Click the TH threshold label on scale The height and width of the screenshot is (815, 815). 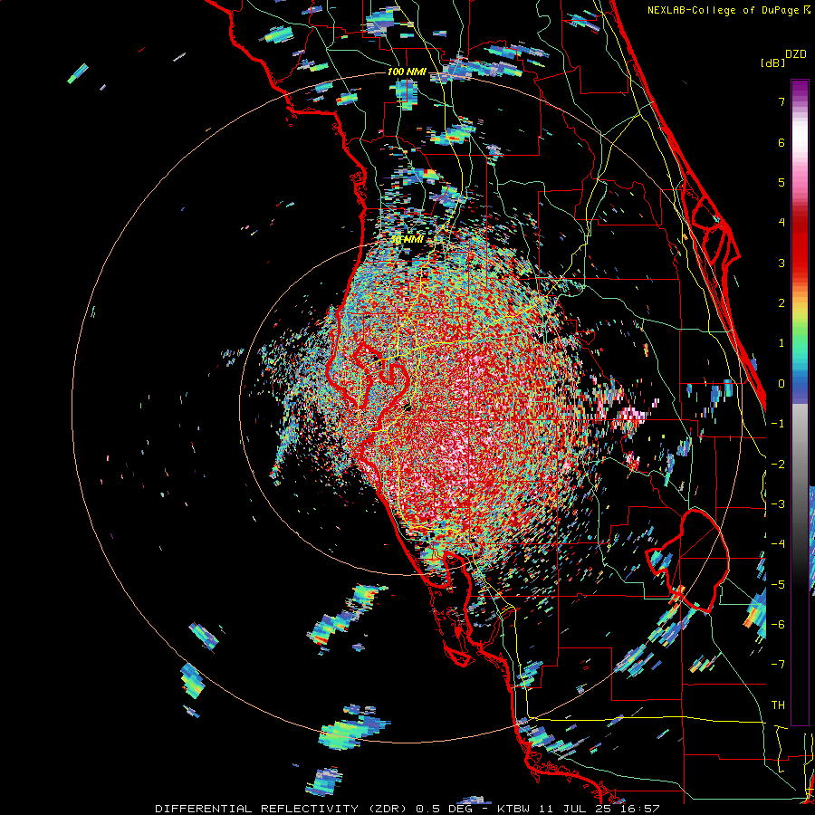coord(778,705)
